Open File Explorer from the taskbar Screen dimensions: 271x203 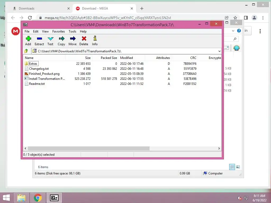tap(21, 198)
